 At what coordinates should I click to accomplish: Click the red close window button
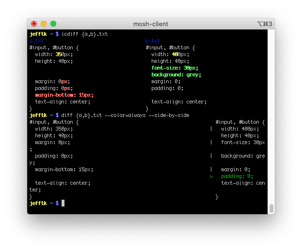coord(34,24)
